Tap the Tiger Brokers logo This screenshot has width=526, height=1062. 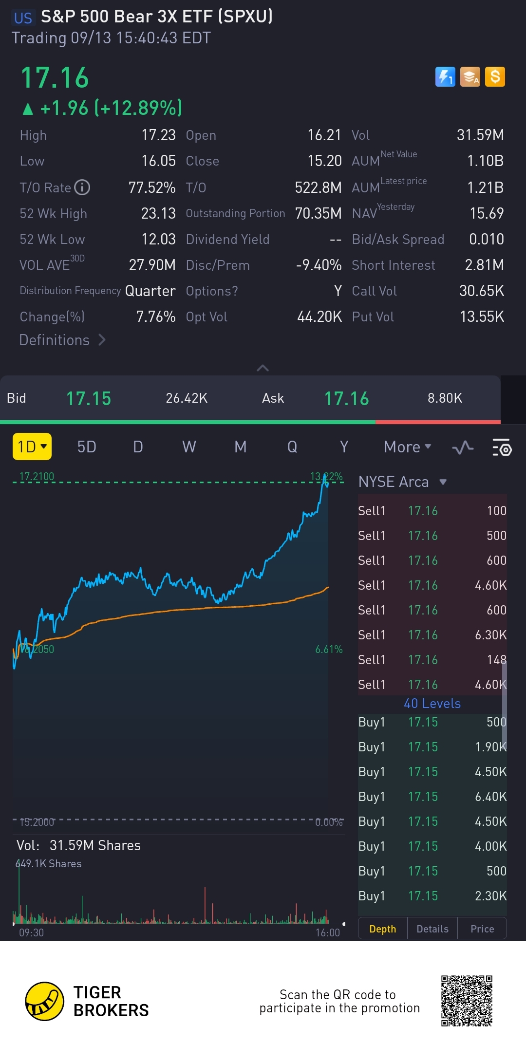45,1001
